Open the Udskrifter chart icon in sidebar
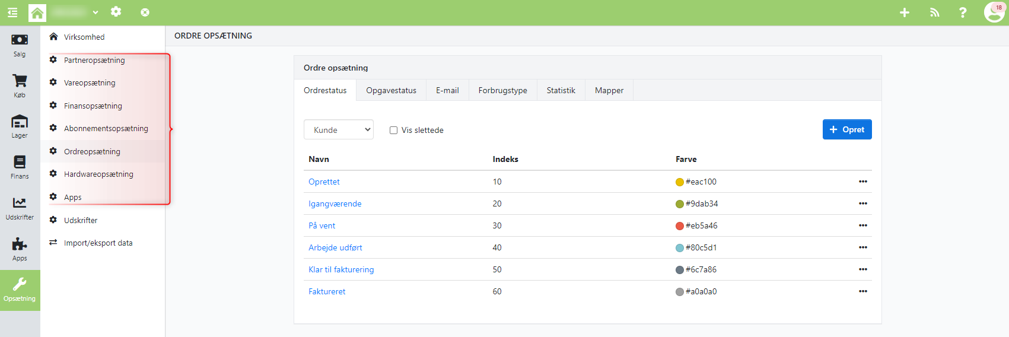This screenshot has height=337, width=1009. click(20, 204)
